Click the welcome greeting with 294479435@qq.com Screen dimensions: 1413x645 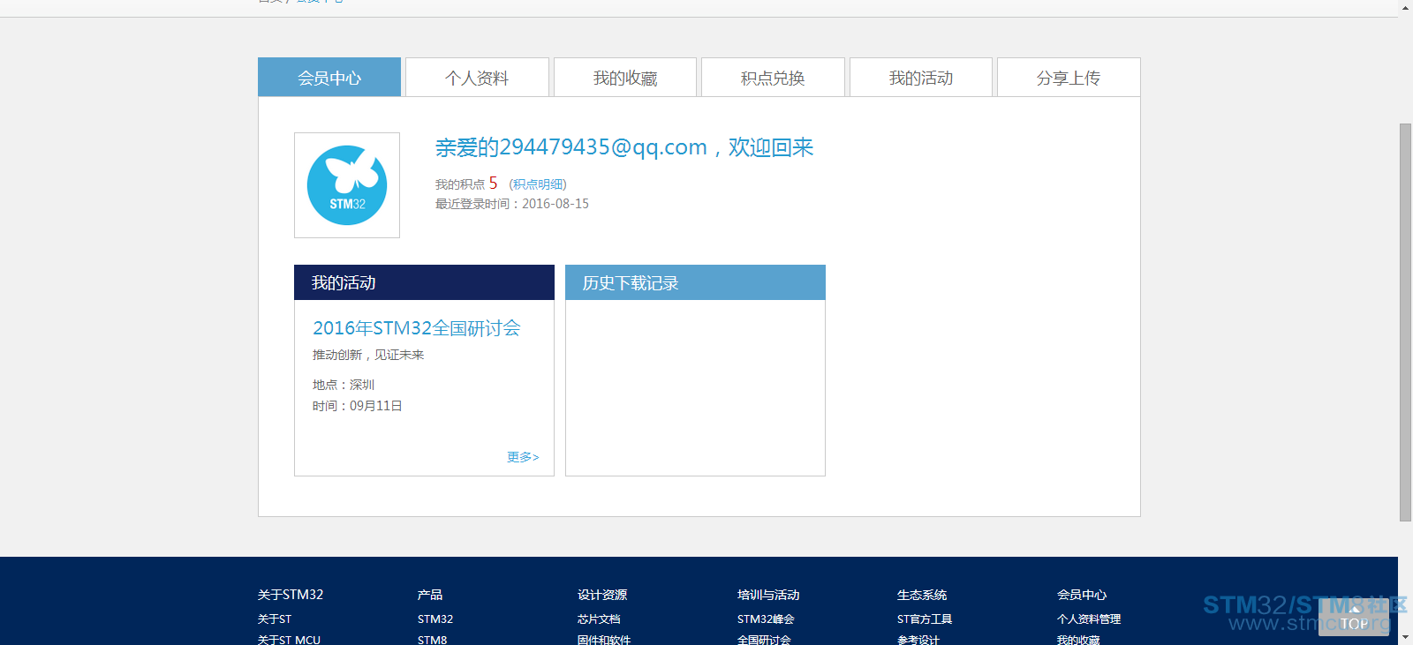point(624,147)
